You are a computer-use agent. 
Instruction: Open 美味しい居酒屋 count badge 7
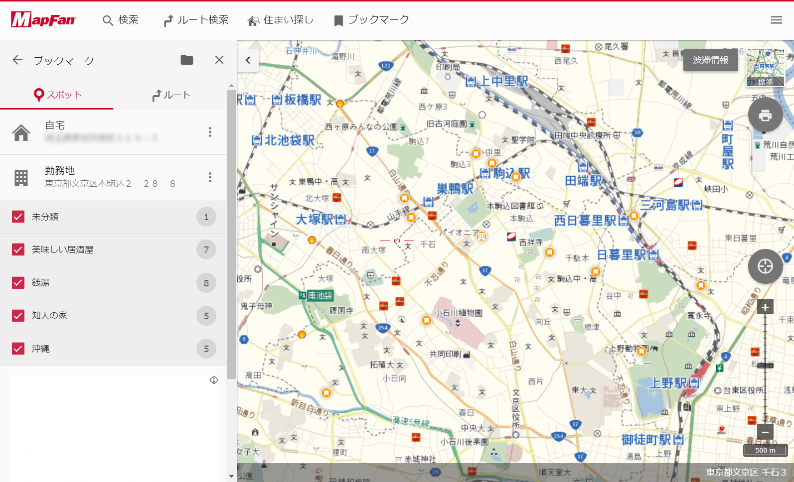tap(206, 249)
